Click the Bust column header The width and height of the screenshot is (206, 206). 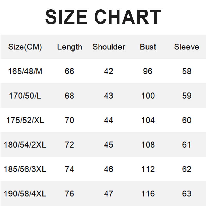click(148, 47)
